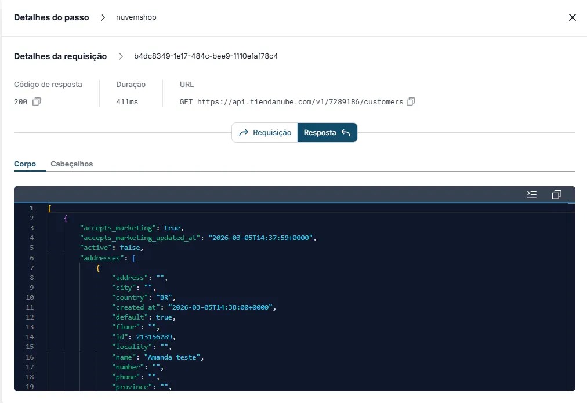
Task: Click the "country": "BR" line
Action: 143,297
